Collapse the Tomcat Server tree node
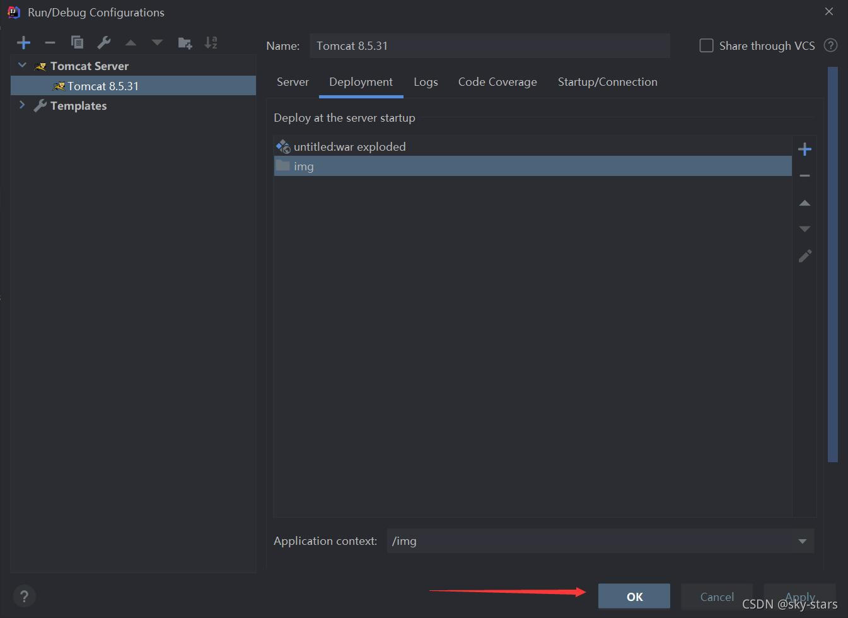This screenshot has width=848, height=618. 22,65
